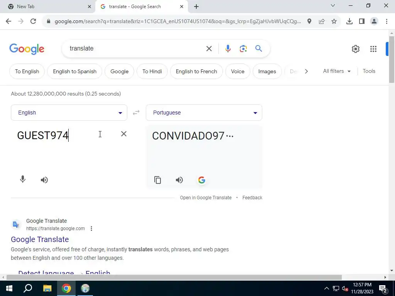Open the Portuguese target language dropdown

[204, 113]
